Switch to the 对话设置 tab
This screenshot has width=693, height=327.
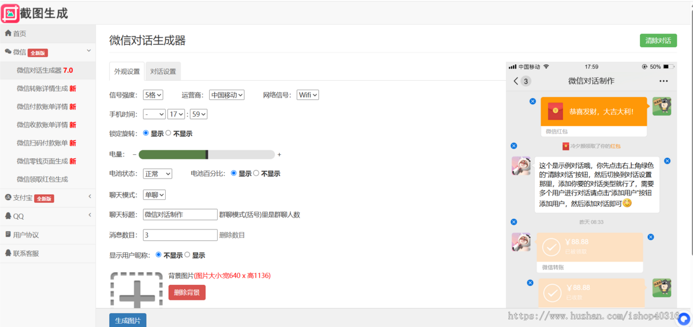[x=163, y=72]
